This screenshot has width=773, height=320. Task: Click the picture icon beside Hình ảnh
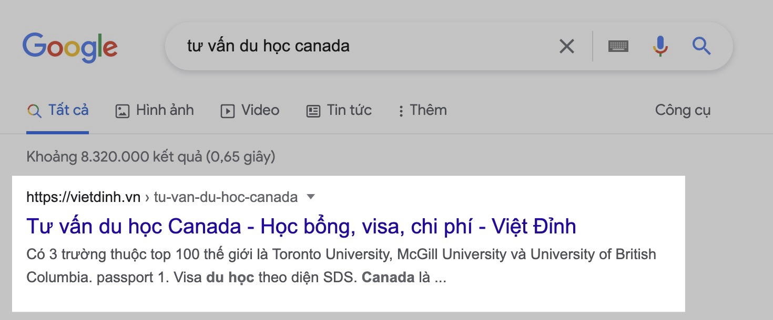pyautogui.click(x=122, y=111)
